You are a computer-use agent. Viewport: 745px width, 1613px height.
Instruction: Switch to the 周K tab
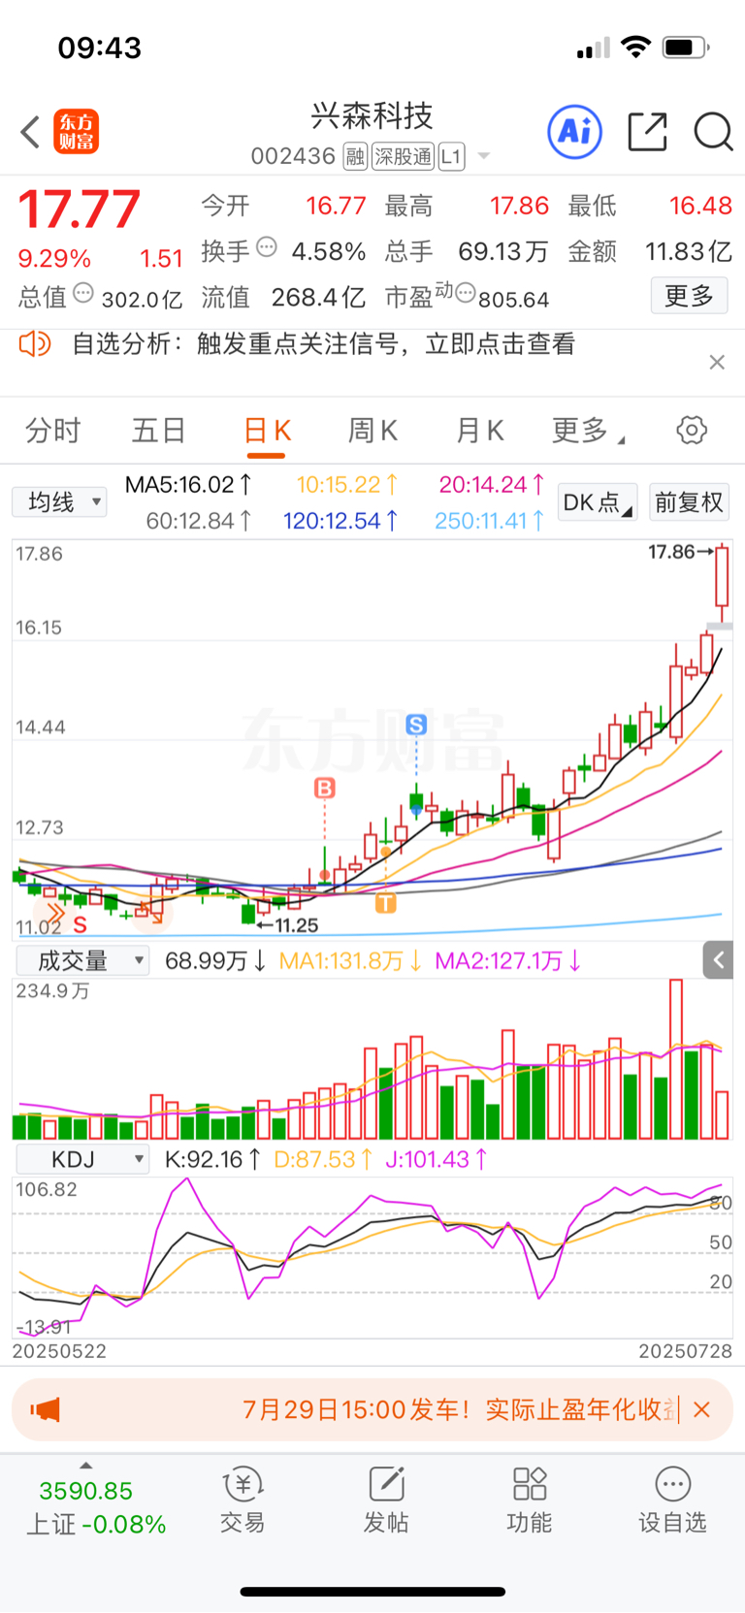(372, 430)
